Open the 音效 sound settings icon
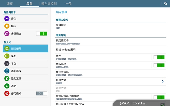170x106 pixels. click(x=7, y=19)
